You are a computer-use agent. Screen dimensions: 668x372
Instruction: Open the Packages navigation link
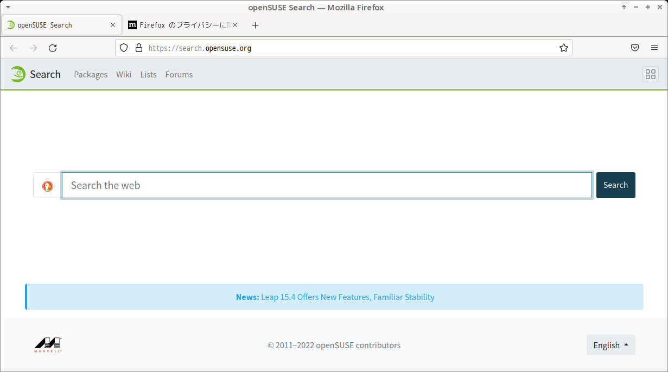91,75
